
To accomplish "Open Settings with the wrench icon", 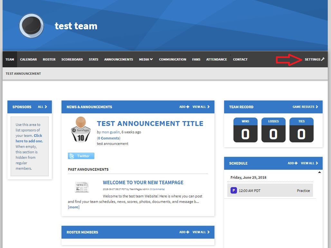I will coord(314,59).
